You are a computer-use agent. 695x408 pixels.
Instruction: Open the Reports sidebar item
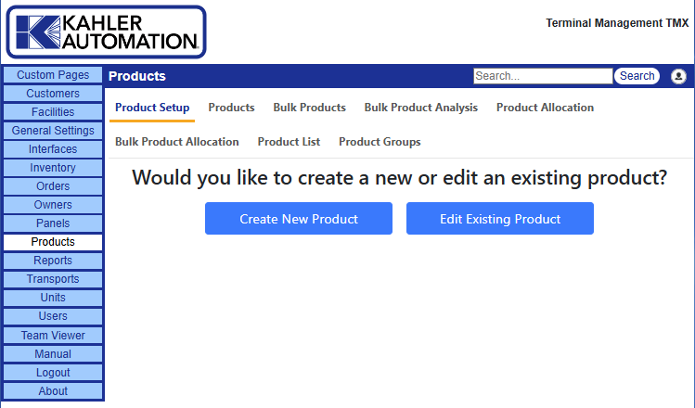(53, 261)
